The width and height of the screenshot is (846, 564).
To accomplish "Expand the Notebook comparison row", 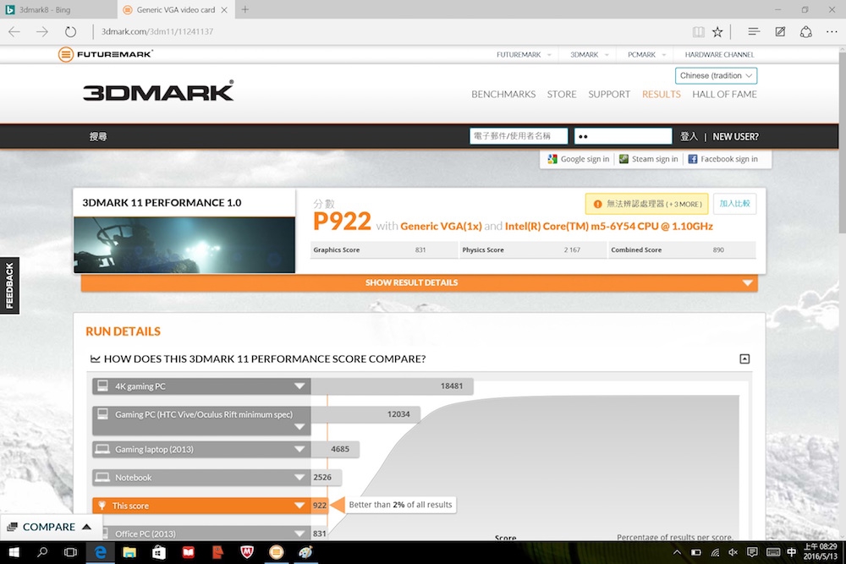I will (x=299, y=478).
